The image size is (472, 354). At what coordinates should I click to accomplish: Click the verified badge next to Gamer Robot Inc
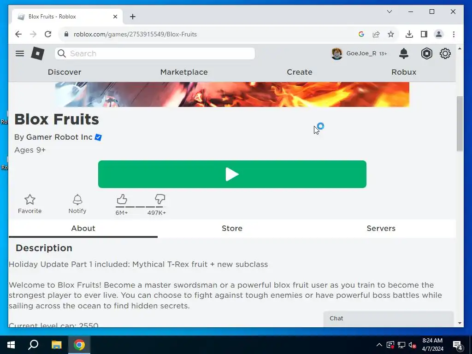98,137
